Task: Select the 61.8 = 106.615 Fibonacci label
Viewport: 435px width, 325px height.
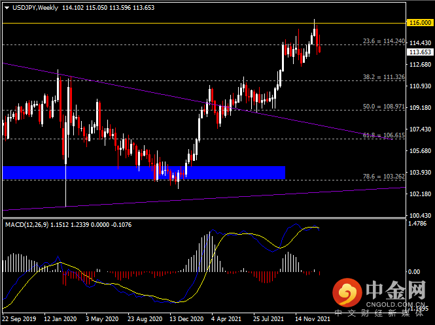Action: click(x=384, y=135)
